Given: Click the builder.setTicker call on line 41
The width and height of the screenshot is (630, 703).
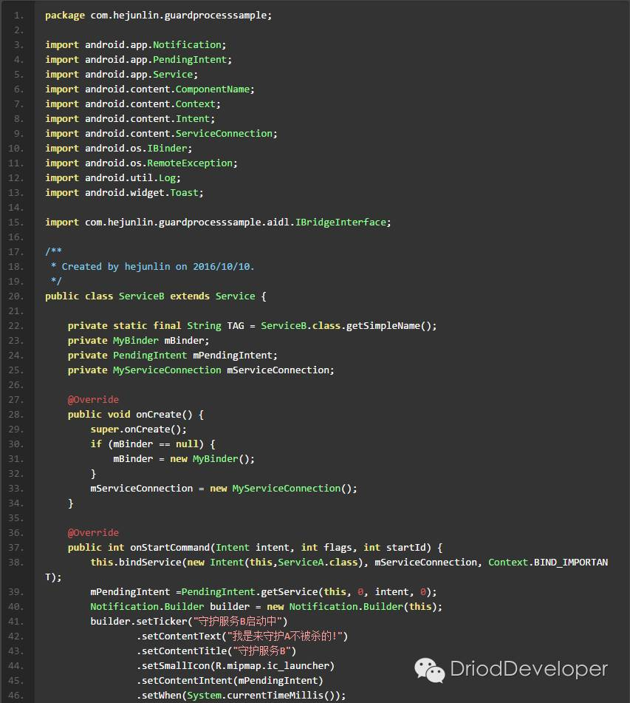Looking at the screenshot, I should click(x=188, y=622).
